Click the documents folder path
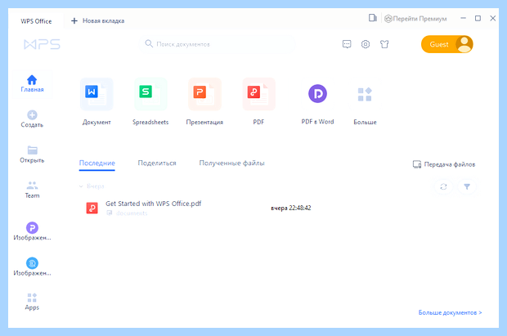Viewport: 507px width, 336px height. [132, 213]
